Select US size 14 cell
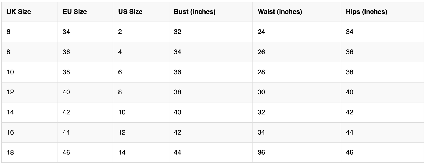This screenshot has width=426, height=164. coord(122,152)
